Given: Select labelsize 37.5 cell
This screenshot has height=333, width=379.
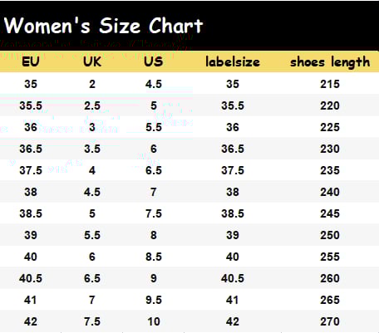Looking at the screenshot, I should coord(233,170).
